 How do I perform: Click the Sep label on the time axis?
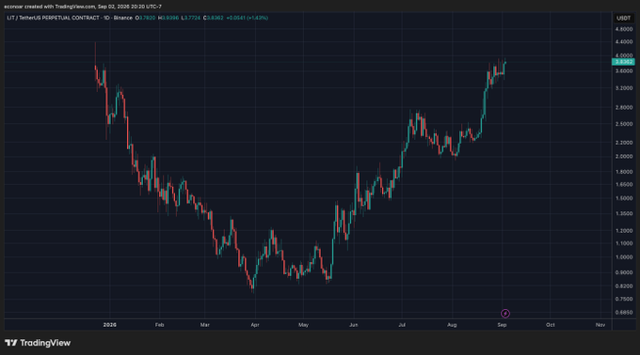pyautogui.click(x=502, y=324)
